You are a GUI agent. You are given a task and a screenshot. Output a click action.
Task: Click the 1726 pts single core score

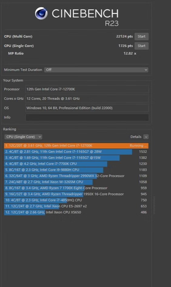pyautogui.click(x=126, y=46)
